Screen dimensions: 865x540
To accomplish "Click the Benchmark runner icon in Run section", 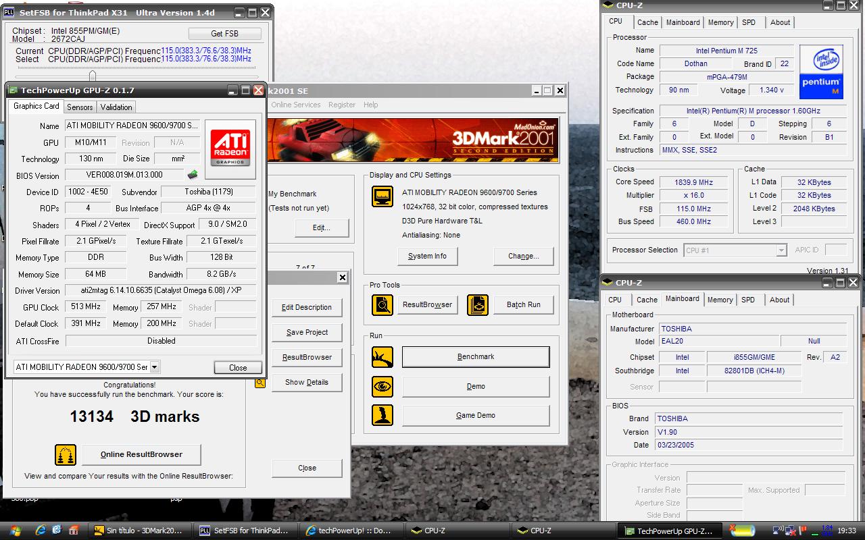I will coord(382,357).
